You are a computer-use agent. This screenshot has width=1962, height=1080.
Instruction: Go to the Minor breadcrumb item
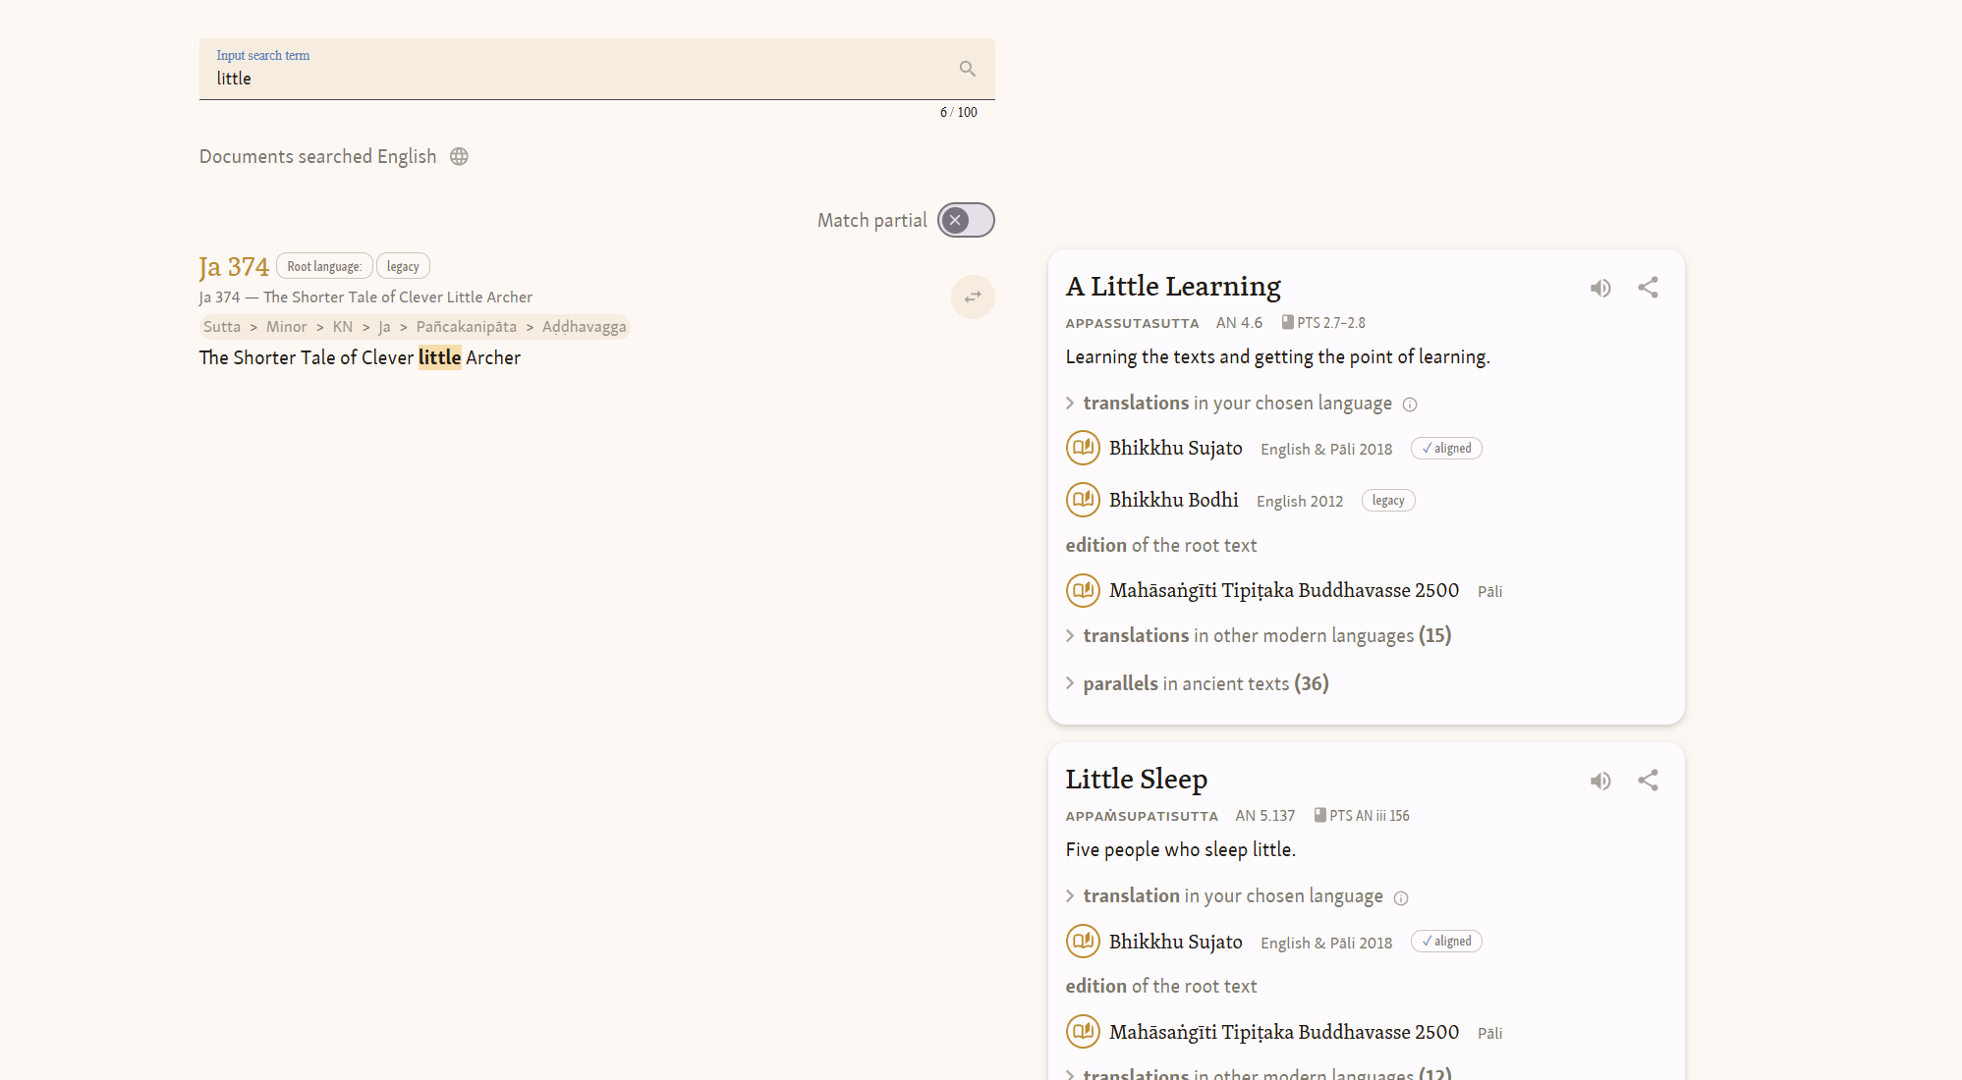[286, 327]
